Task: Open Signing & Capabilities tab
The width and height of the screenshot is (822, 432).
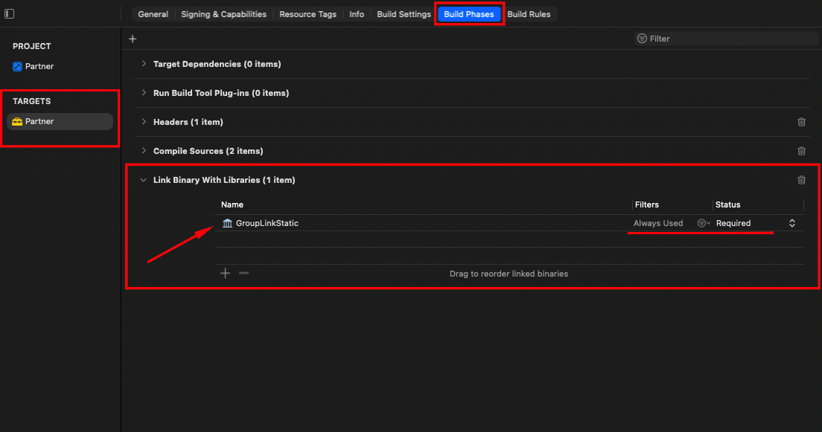Action: point(224,14)
